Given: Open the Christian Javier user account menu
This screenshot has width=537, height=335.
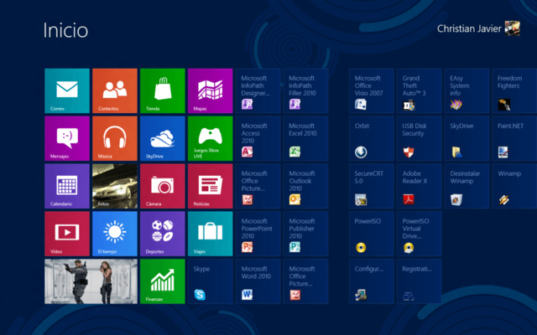Looking at the screenshot, I should [x=478, y=28].
